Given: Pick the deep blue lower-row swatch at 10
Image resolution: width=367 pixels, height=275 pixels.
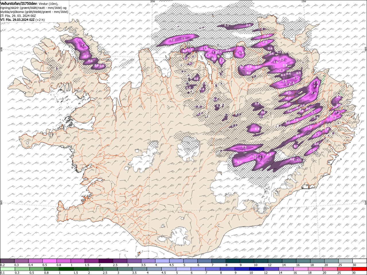Looking at the screenshot, I should click(x=257, y=269).
